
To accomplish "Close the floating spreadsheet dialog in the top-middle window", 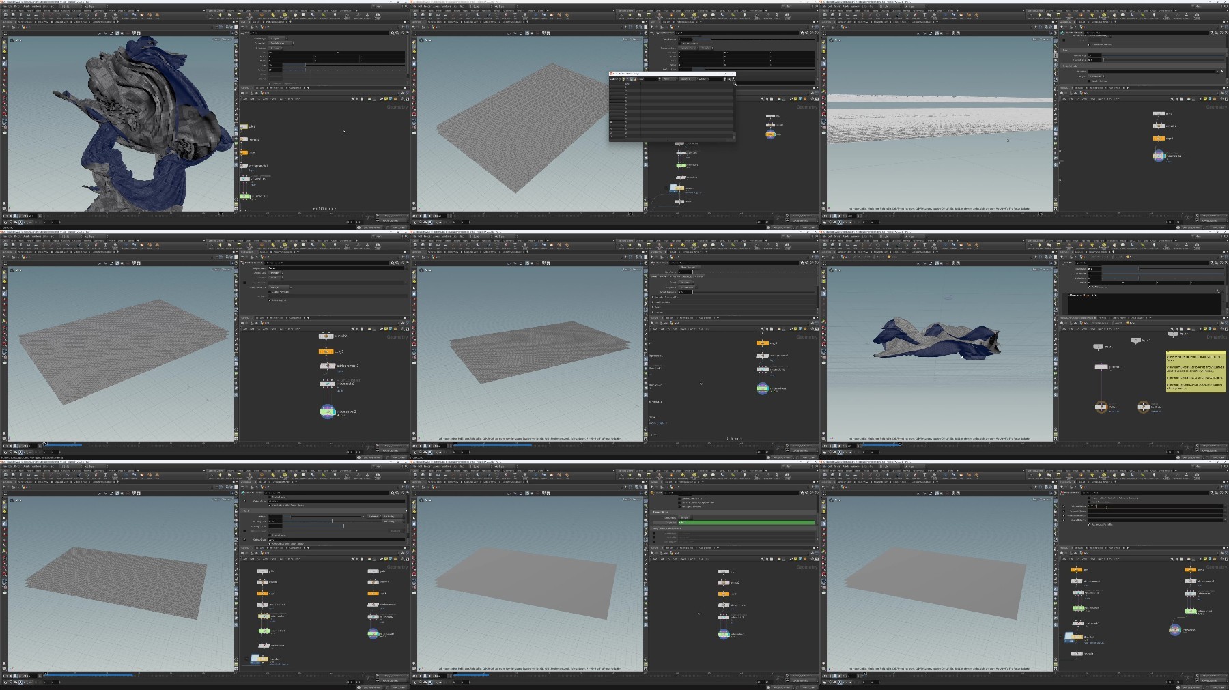I will click(x=733, y=74).
